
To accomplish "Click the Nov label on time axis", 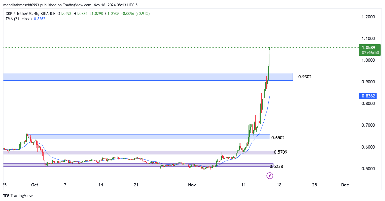I will click(192, 185).
